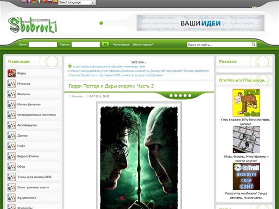Rate article with the fifth rating dot

point(190,95)
